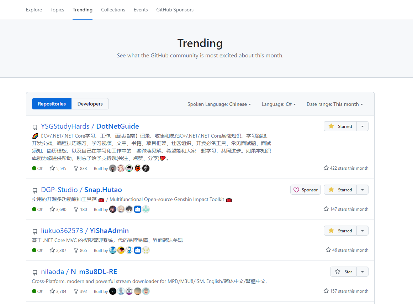View DotNetGuide's 5,545 stargazers
The width and height of the screenshot is (413, 304).
pos(58,168)
